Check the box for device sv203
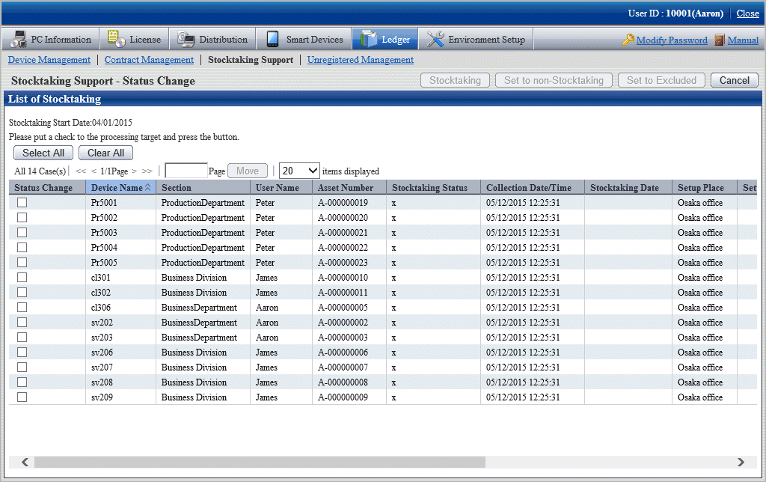Viewport: 766px width, 482px height. [22, 338]
